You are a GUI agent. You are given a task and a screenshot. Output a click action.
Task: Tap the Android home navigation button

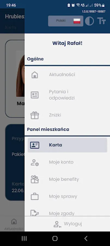coord(55,238)
